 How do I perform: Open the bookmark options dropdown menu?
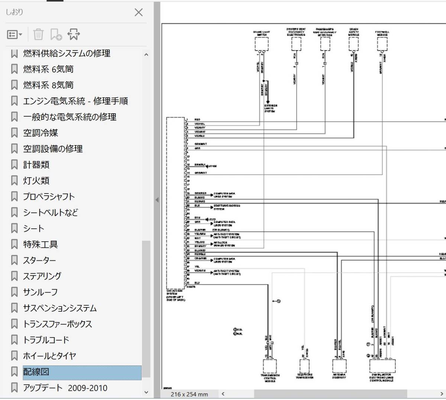click(15, 35)
